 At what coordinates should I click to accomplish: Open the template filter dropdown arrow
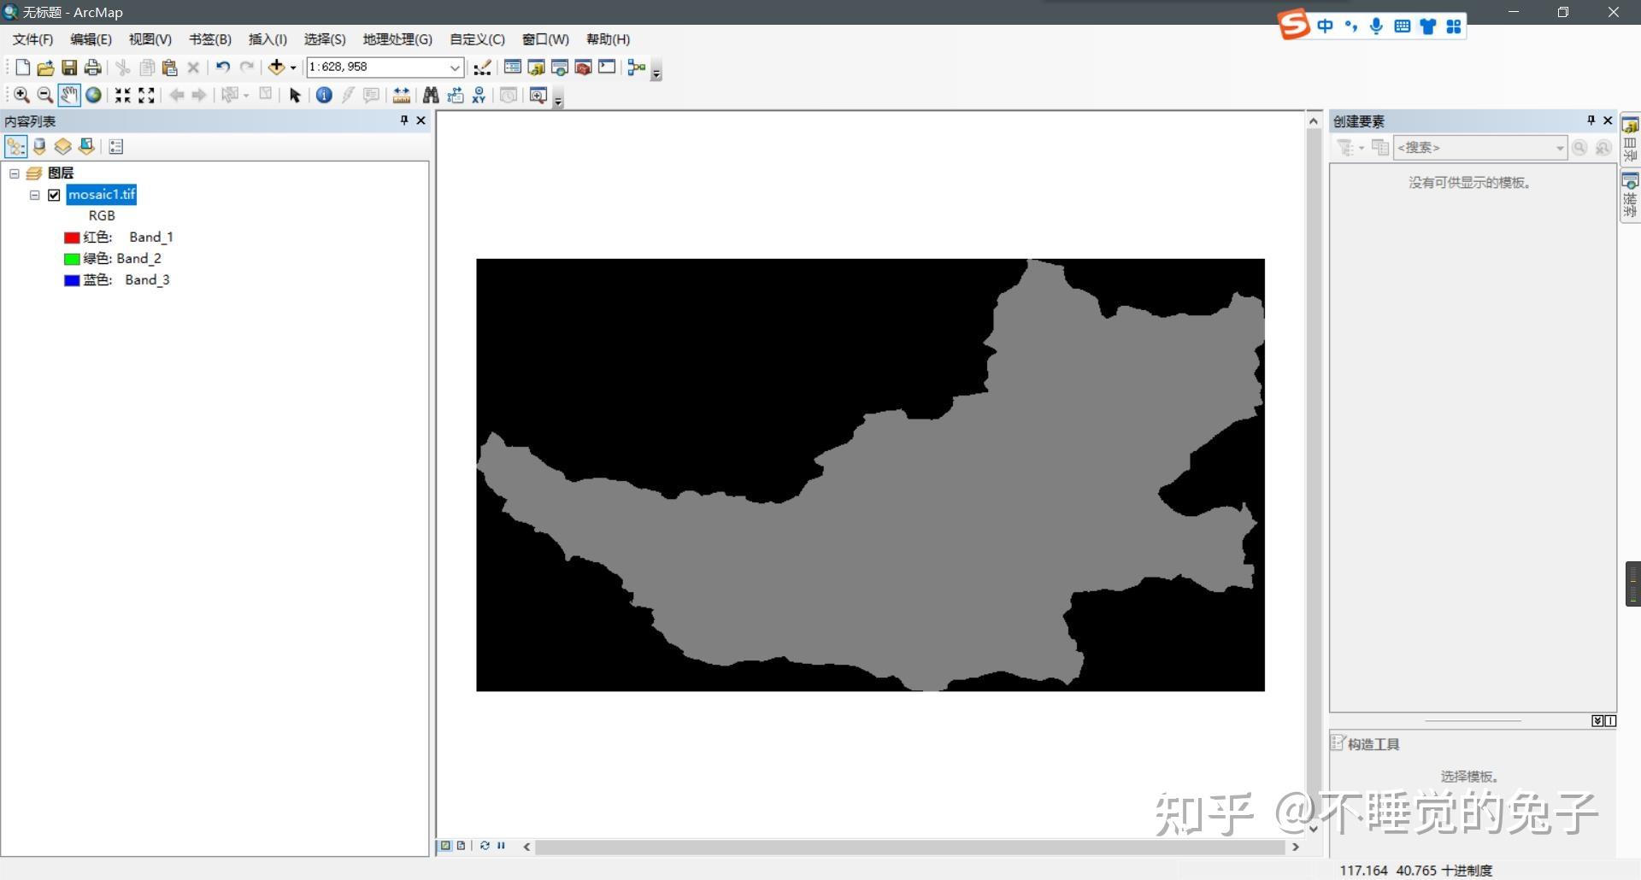pos(1362,148)
